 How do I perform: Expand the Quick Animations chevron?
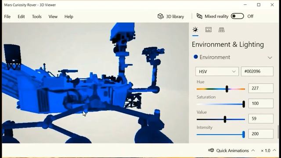coord(253,150)
